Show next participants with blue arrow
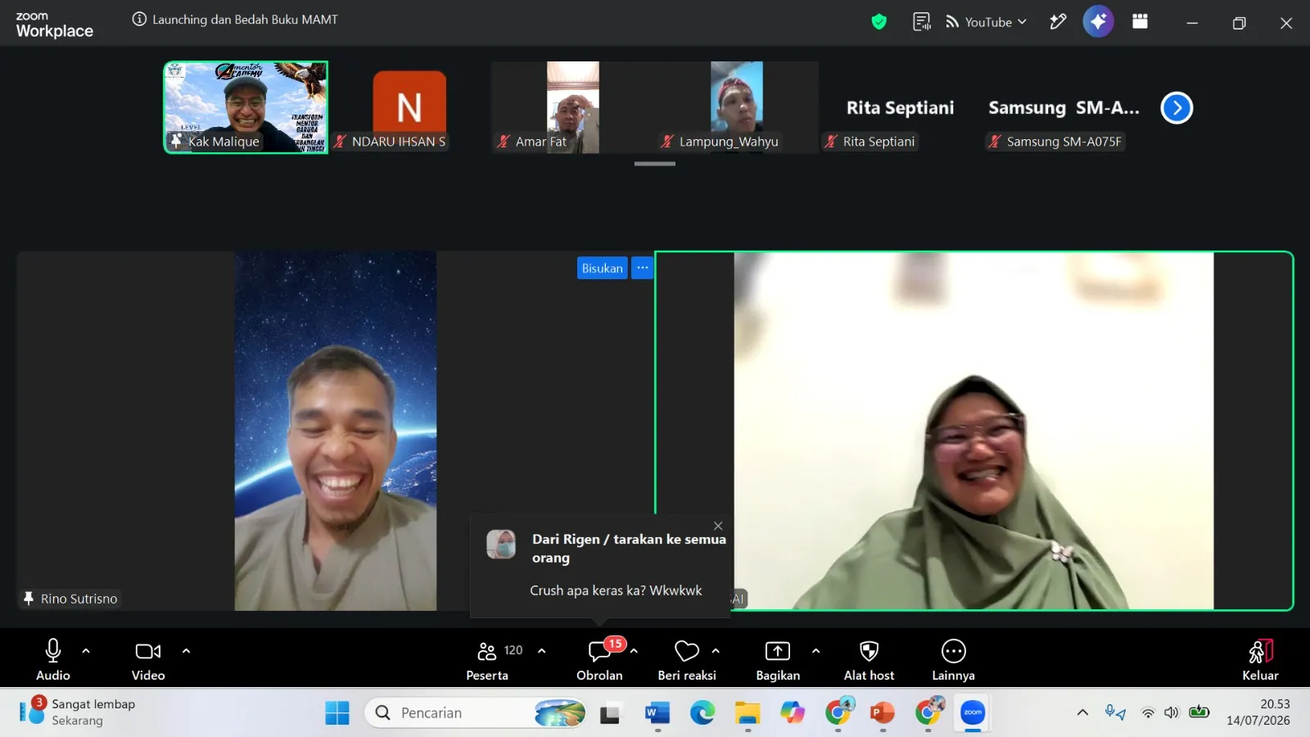 (1177, 107)
